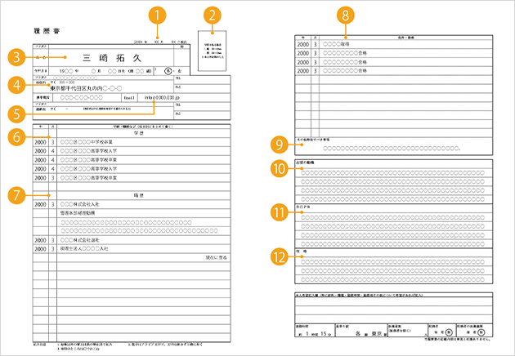Select orange marker 3 beside the name
This screenshot has height=356, width=515.
click(x=15, y=57)
